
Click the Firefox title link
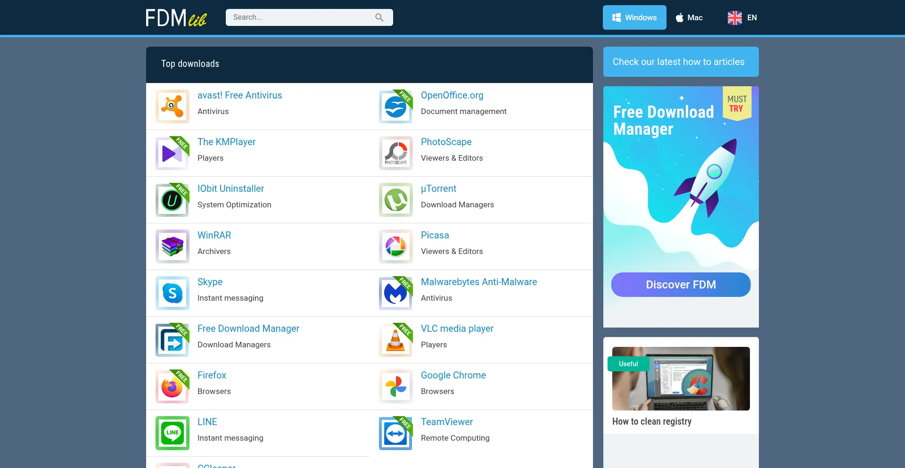point(212,375)
